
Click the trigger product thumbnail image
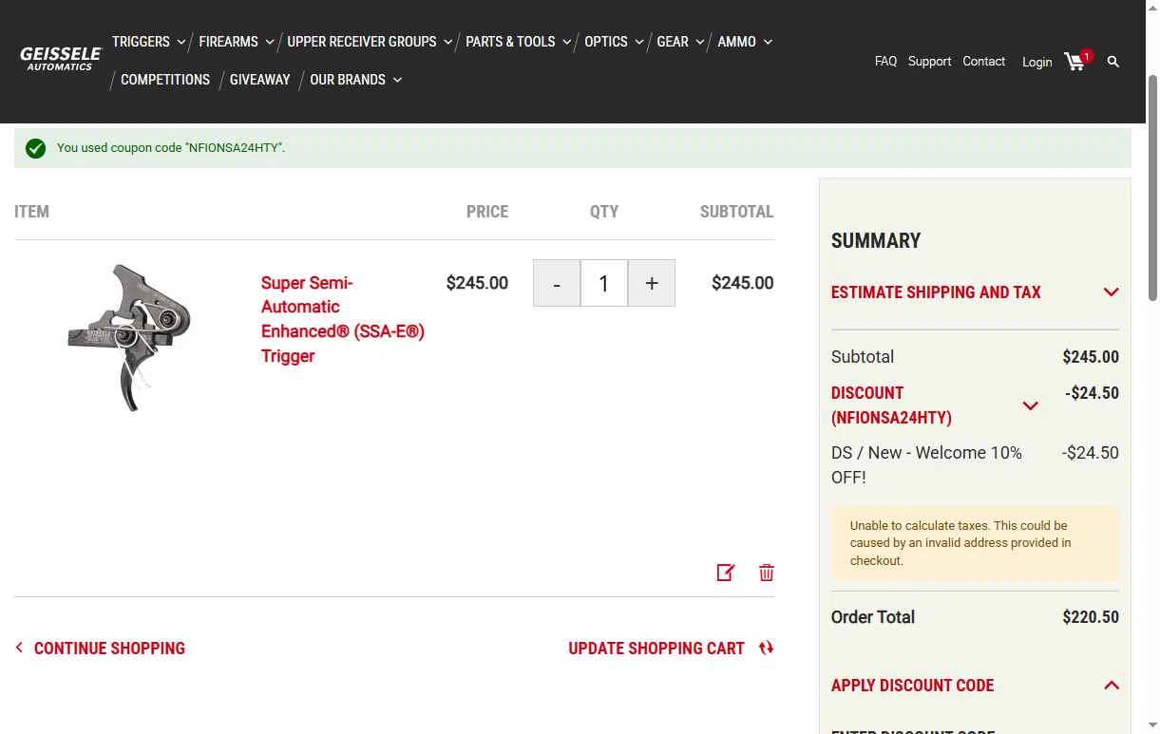pos(128,337)
